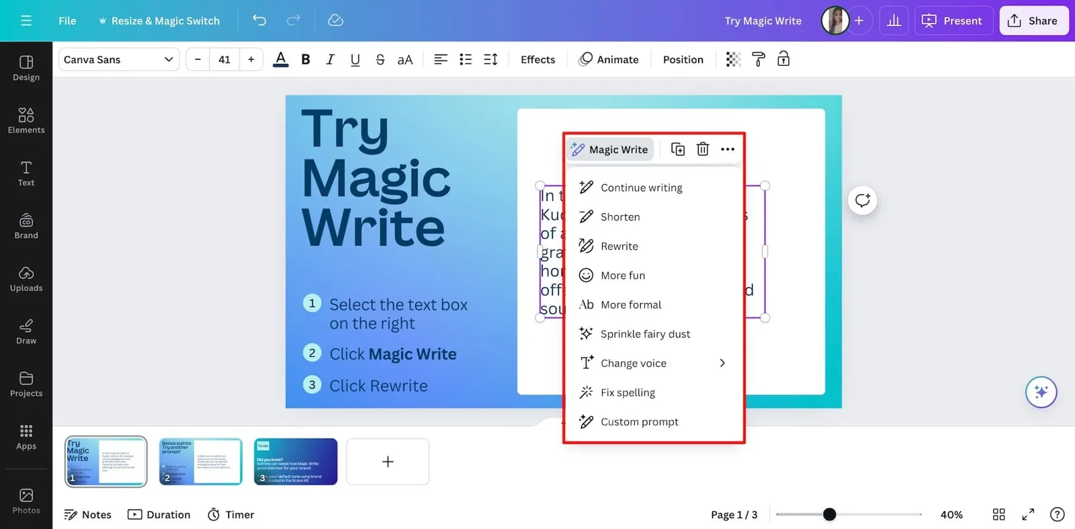Click the text color icon
This screenshot has height=529, width=1075.
281,59
